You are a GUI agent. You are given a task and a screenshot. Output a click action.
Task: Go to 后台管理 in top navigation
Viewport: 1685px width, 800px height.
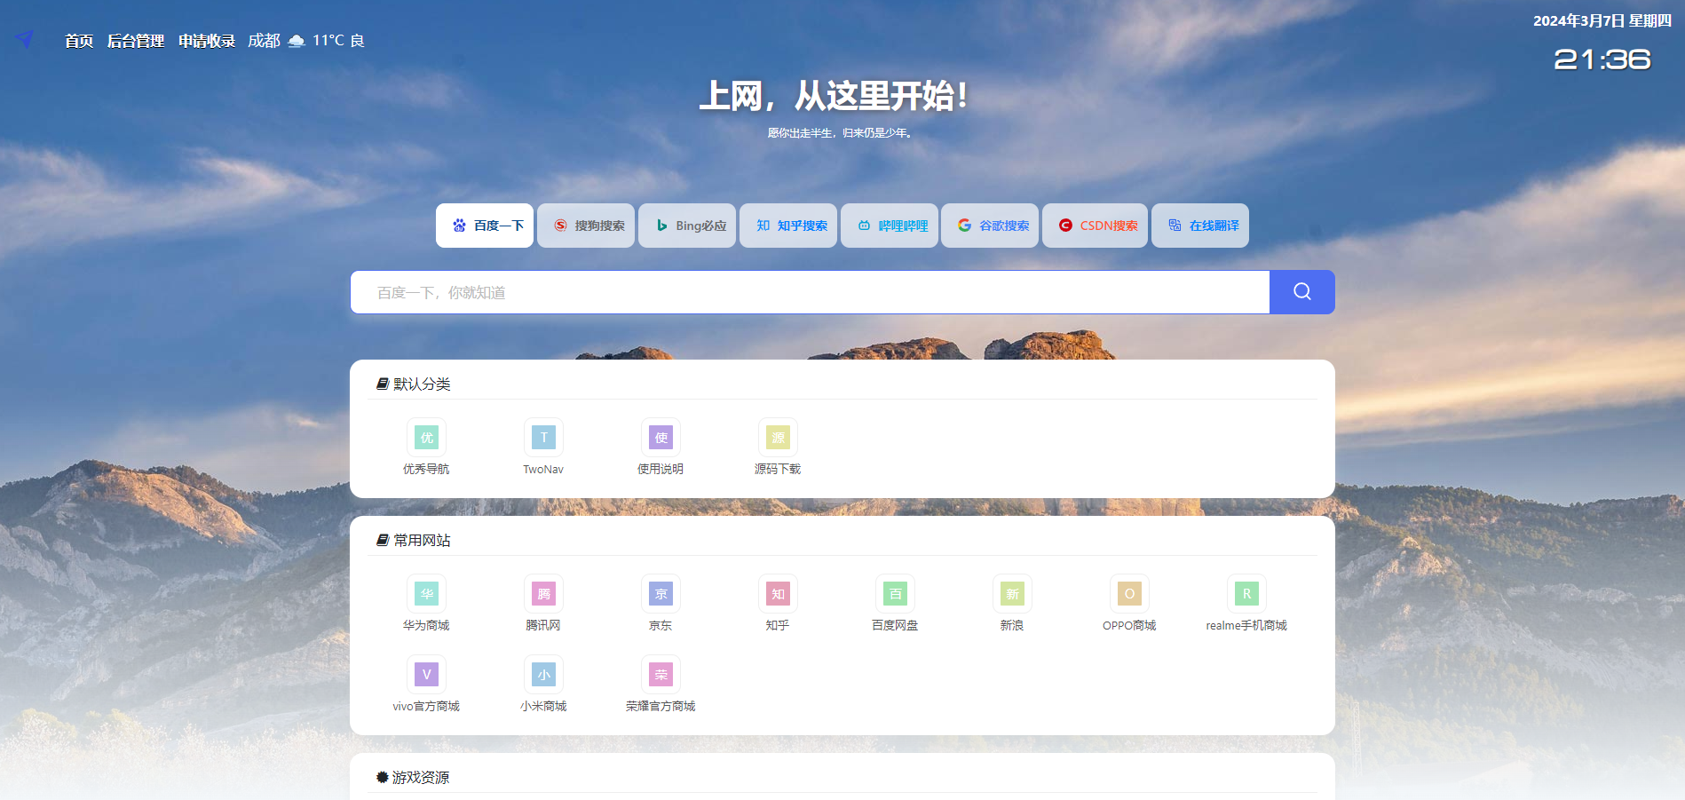[x=136, y=41]
